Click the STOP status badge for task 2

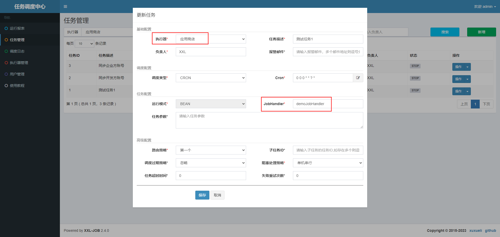click(415, 78)
